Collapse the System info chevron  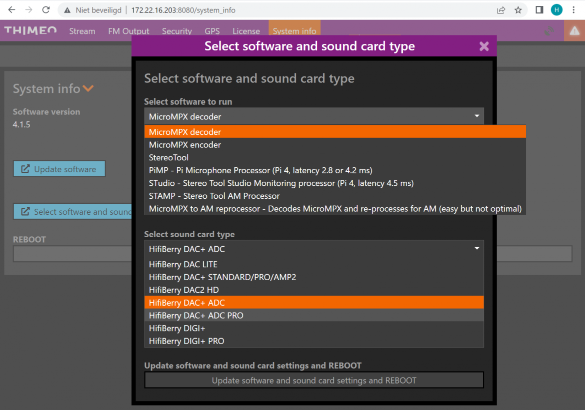pyautogui.click(x=88, y=89)
